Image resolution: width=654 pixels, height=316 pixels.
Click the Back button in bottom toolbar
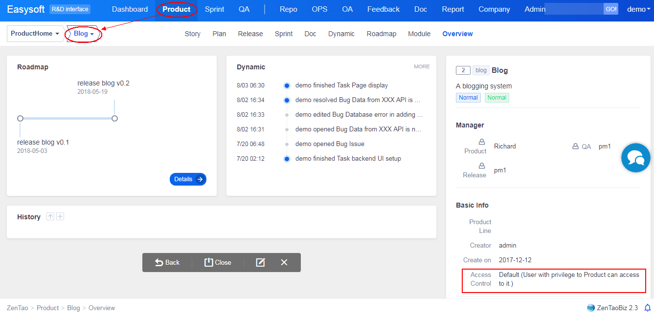(167, 262)
